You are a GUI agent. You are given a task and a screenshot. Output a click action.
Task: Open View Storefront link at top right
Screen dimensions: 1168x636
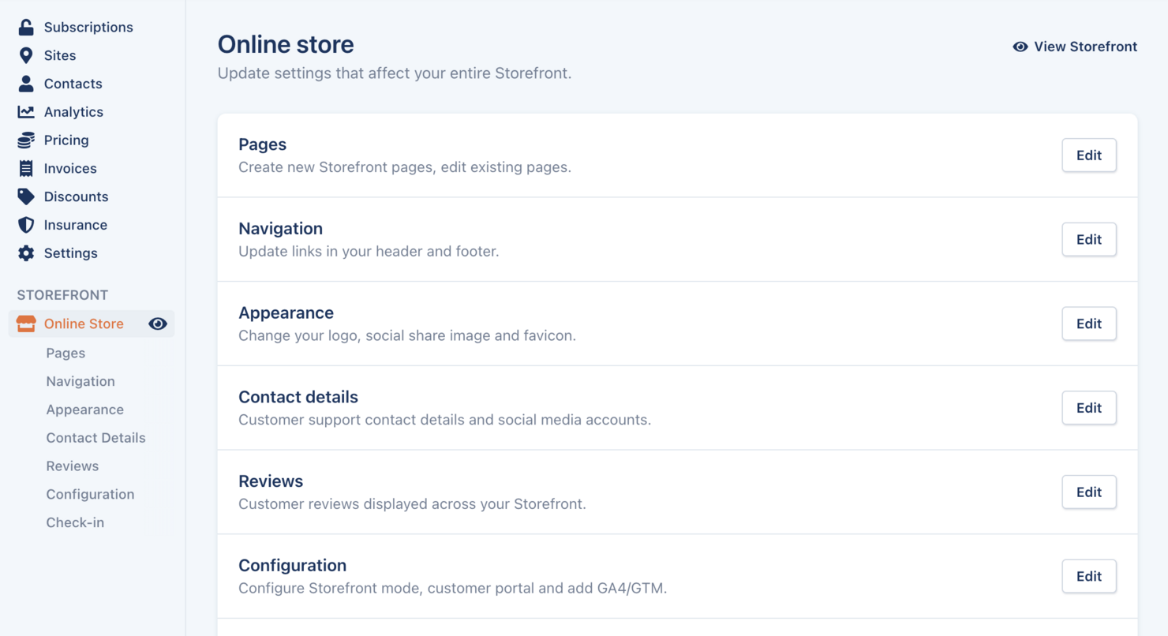(1075, 47)
